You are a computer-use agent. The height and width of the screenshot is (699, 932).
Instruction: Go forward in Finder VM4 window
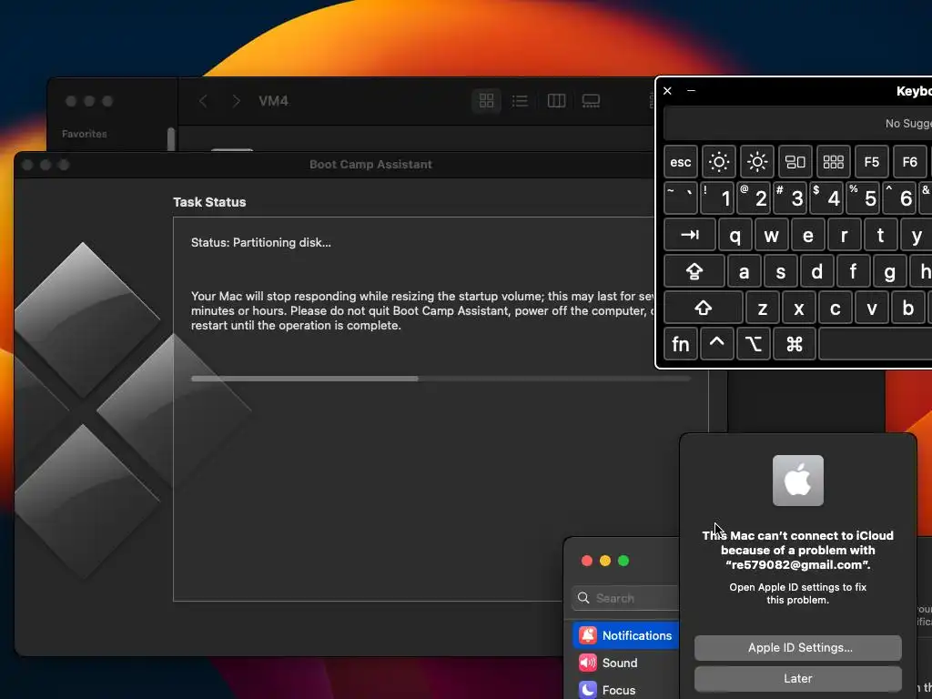pyautogui.click(x=236, y=101)
